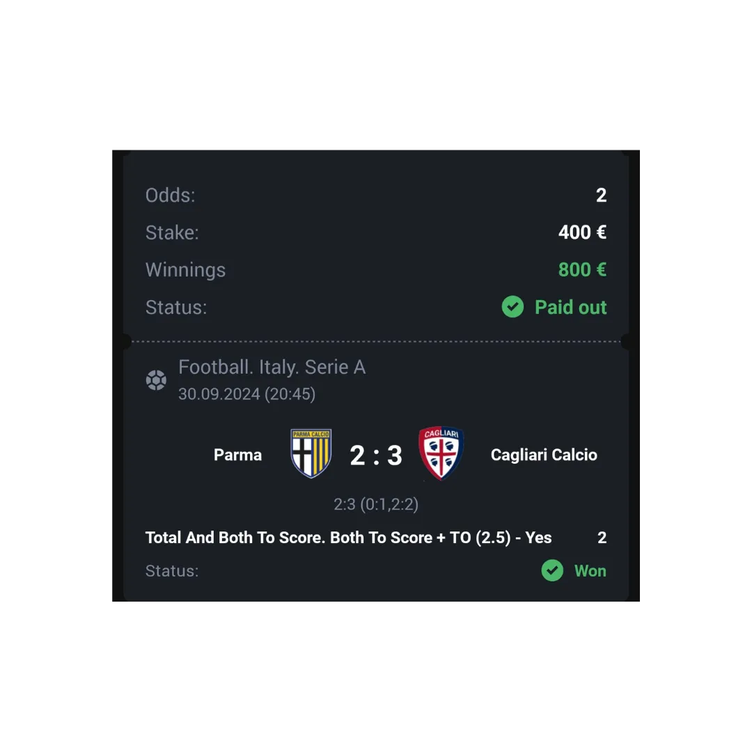Click the 2 : 3 final score
752x752 pixels.
(x=376, y=455)
